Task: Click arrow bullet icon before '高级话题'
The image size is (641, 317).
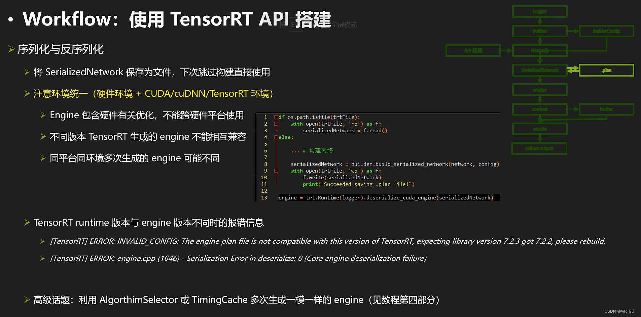Action: pos(27,300)
